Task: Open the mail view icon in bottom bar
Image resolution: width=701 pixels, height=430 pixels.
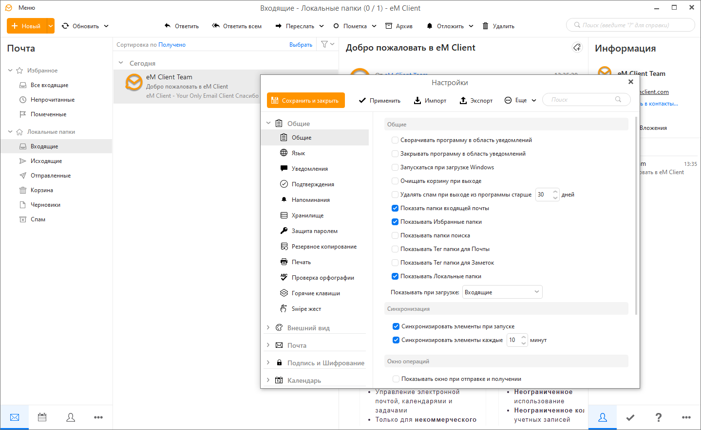Action: [x=15, y=417]
